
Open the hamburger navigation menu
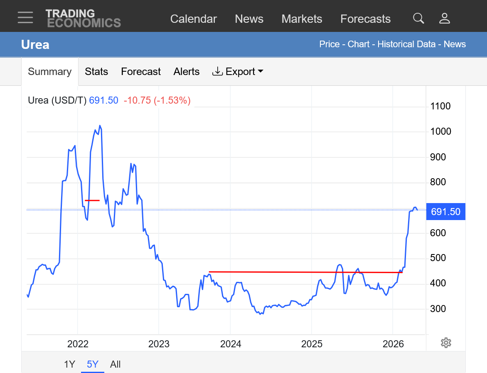point(25,17)
